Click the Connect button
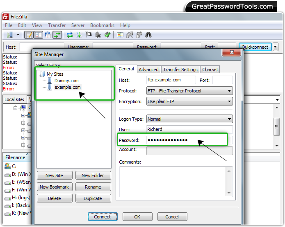285x227 pixels. pyautogui.click(x=103, y=217)
